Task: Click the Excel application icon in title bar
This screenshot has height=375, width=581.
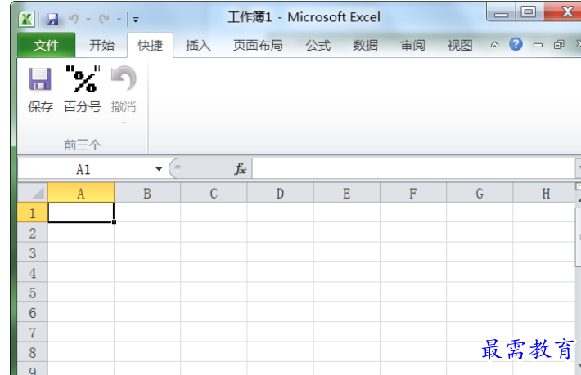Action: pos(27,19)
